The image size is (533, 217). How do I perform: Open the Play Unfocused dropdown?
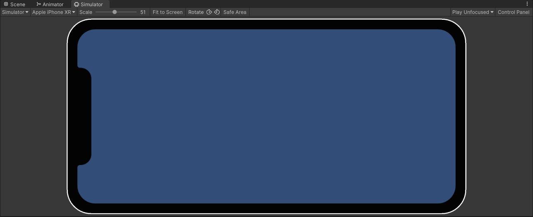[x=473, y=12]
